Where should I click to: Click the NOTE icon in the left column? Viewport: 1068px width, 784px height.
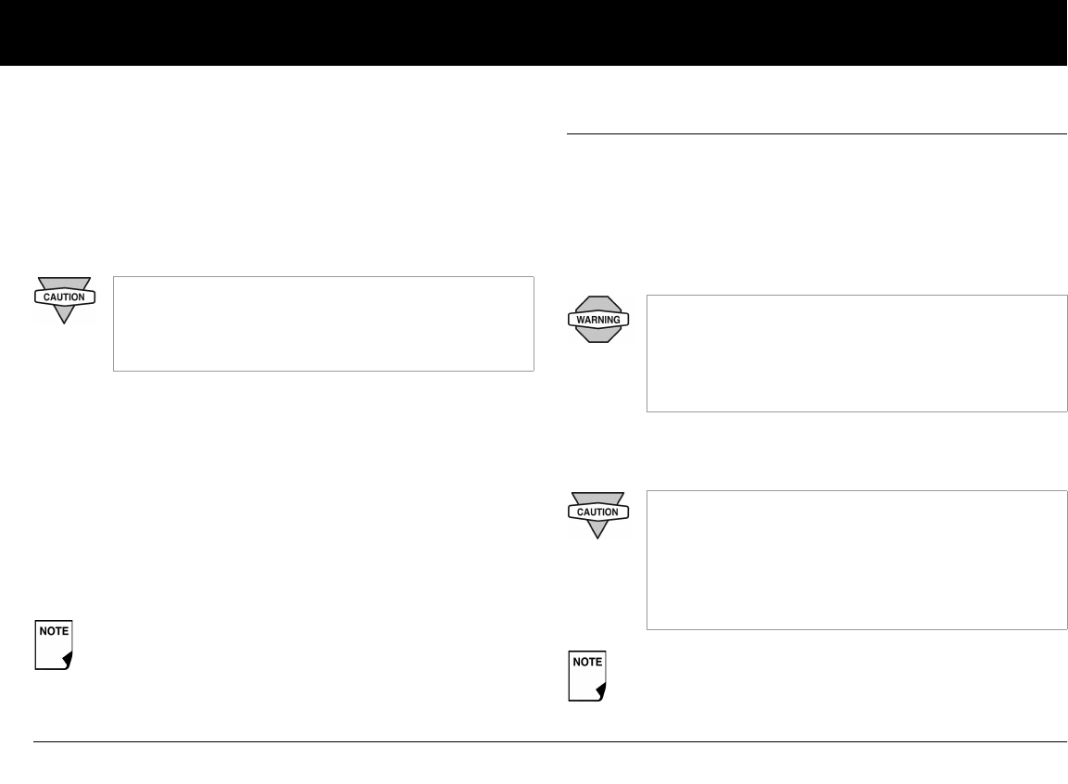click(x=53, y=645)
